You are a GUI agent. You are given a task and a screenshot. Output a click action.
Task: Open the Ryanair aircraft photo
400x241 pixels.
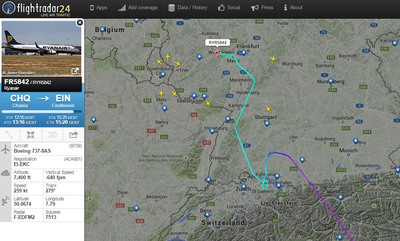click(x=41, y=48)
